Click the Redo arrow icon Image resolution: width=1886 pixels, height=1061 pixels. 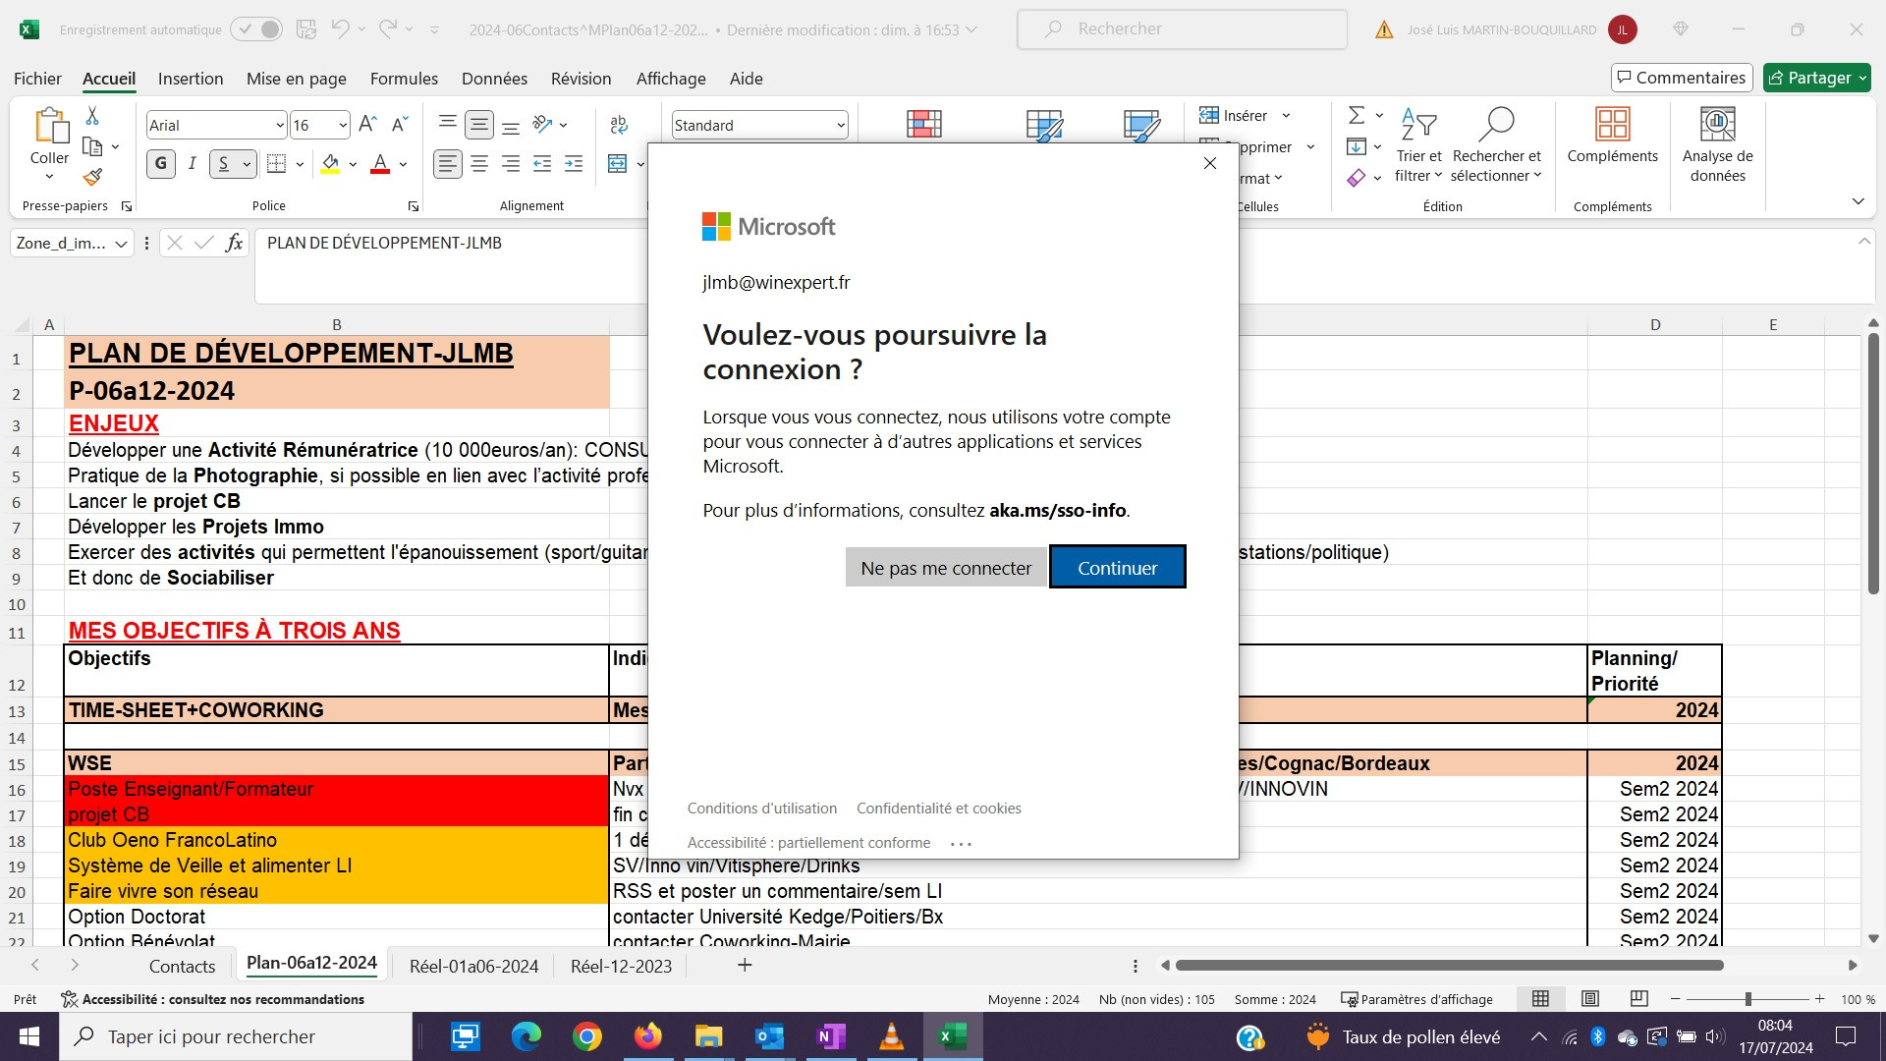point(388,29)
